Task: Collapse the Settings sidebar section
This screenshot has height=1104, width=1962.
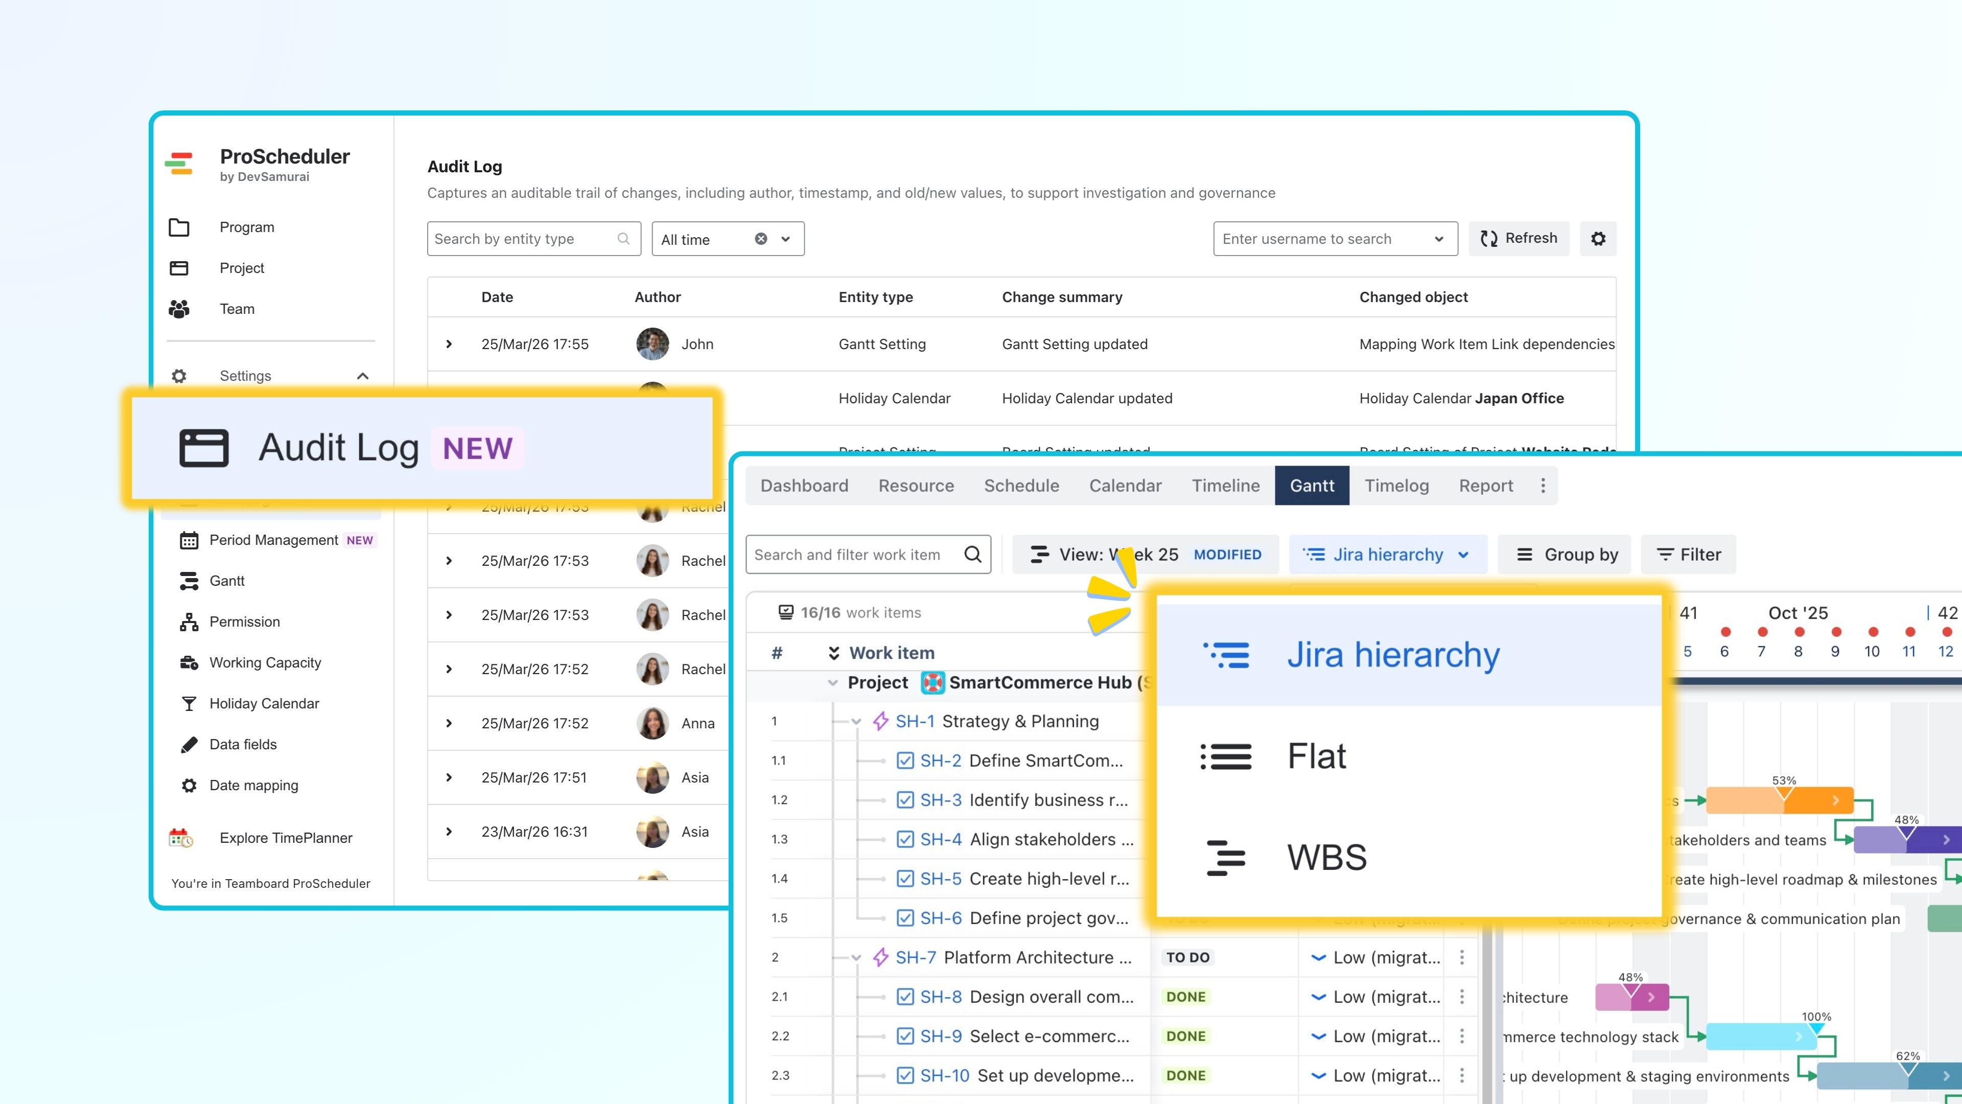Action: coord(363,376)
